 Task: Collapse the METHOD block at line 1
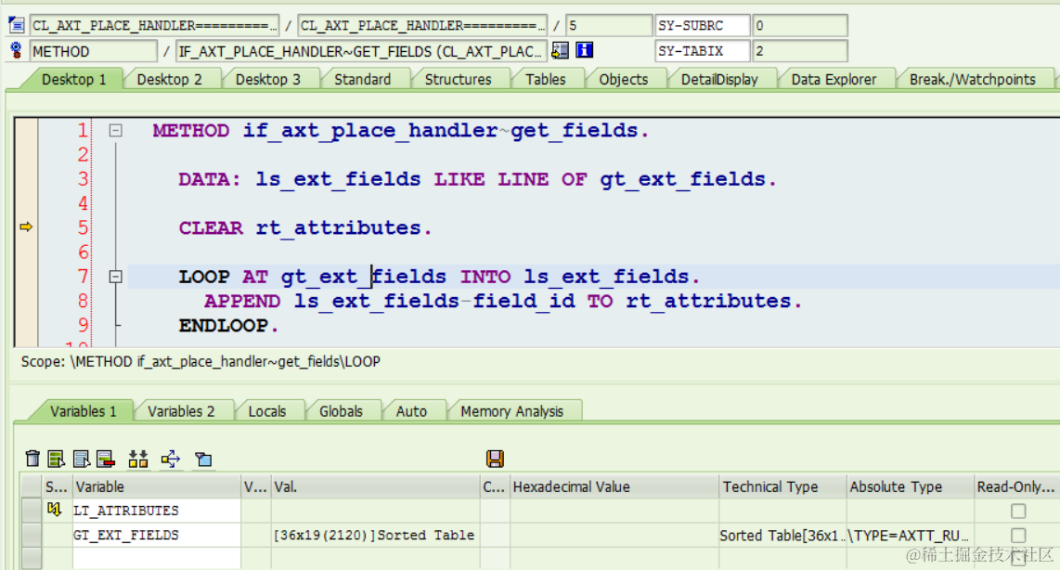click(x=116, y=131)
